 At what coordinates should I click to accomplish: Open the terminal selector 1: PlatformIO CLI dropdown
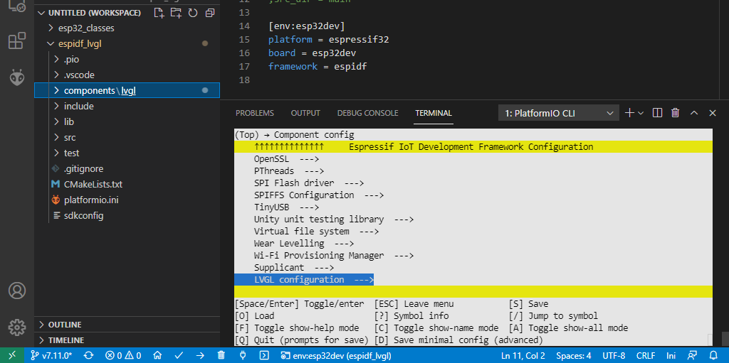(x=558, y=113)
